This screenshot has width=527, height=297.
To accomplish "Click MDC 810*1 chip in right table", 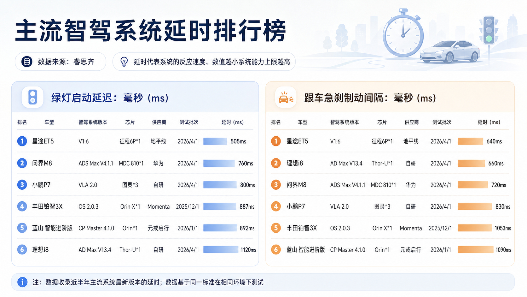I will 383,185.
